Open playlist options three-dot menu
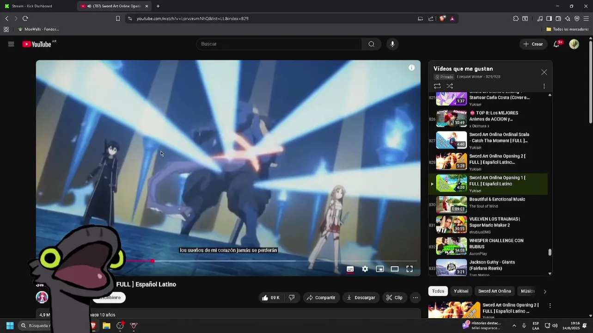Screen dimensions: 593x333 [x=544, y=86]
